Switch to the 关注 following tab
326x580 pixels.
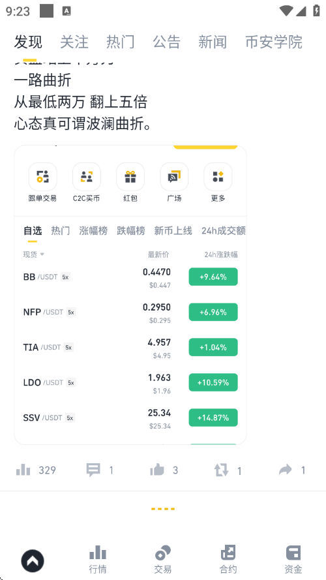click(x=74, y=42)
